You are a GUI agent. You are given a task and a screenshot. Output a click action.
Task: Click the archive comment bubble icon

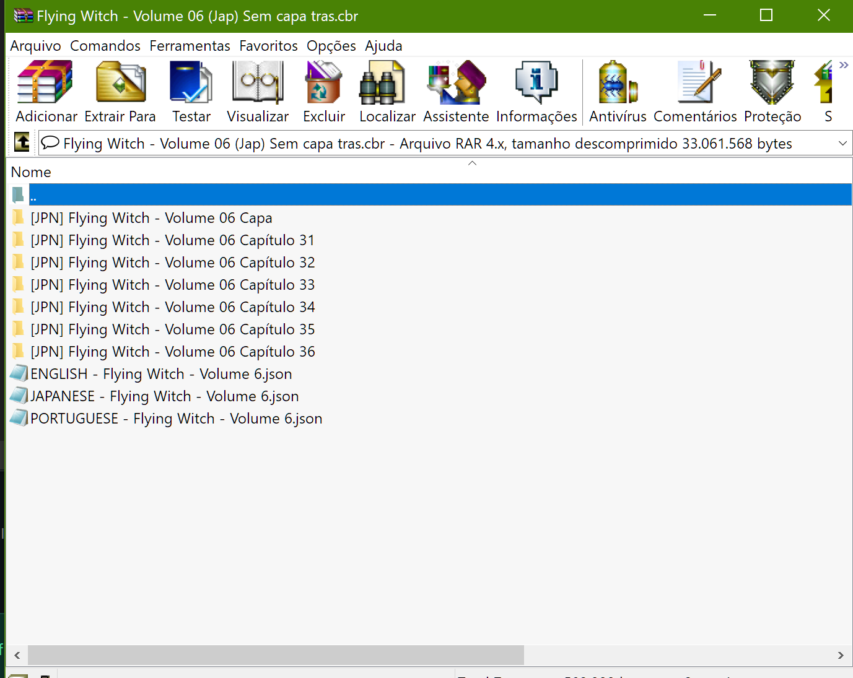(50, 143)
